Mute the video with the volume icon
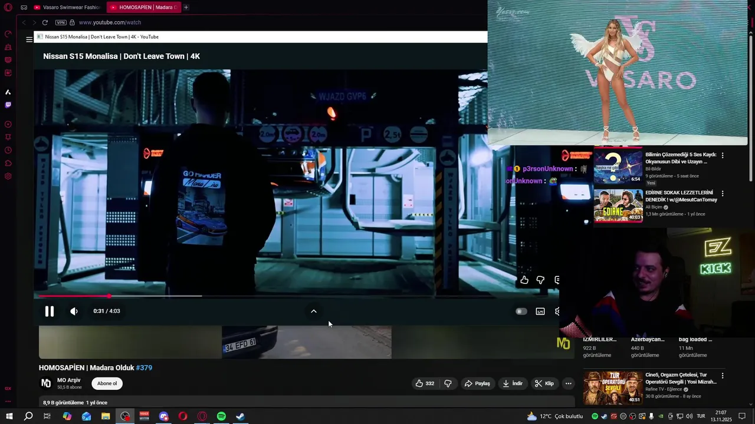Screen dimensions: 755x424 [74, 311]
